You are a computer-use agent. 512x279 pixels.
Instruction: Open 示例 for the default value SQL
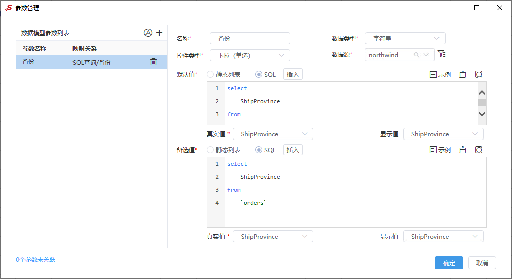[x=440, y=74]
